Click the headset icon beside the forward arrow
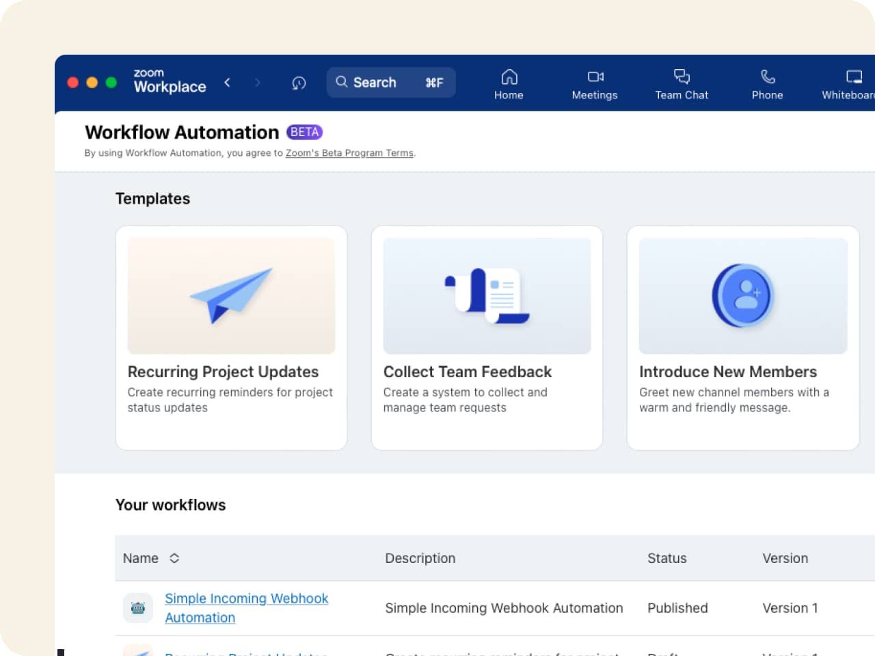This screenshot has height=656, width=875. (298, 83)
